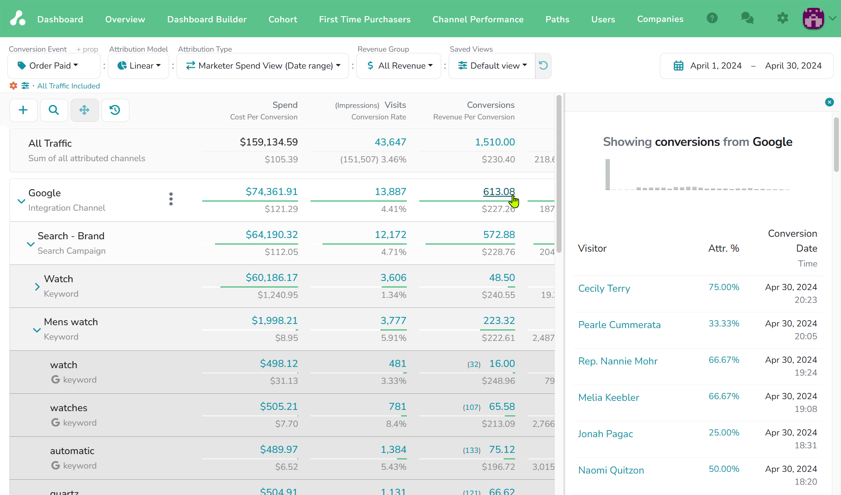Click the main table vertical scrollbar
Viewport: 841px width, 495px height.
coord(559,174)
